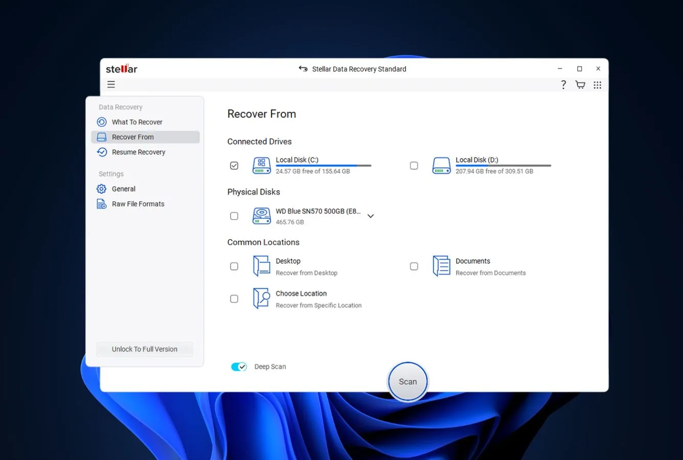Click the WD Blue SN570 disk icon
The image size is (683, 460).
tap(261, 216)
